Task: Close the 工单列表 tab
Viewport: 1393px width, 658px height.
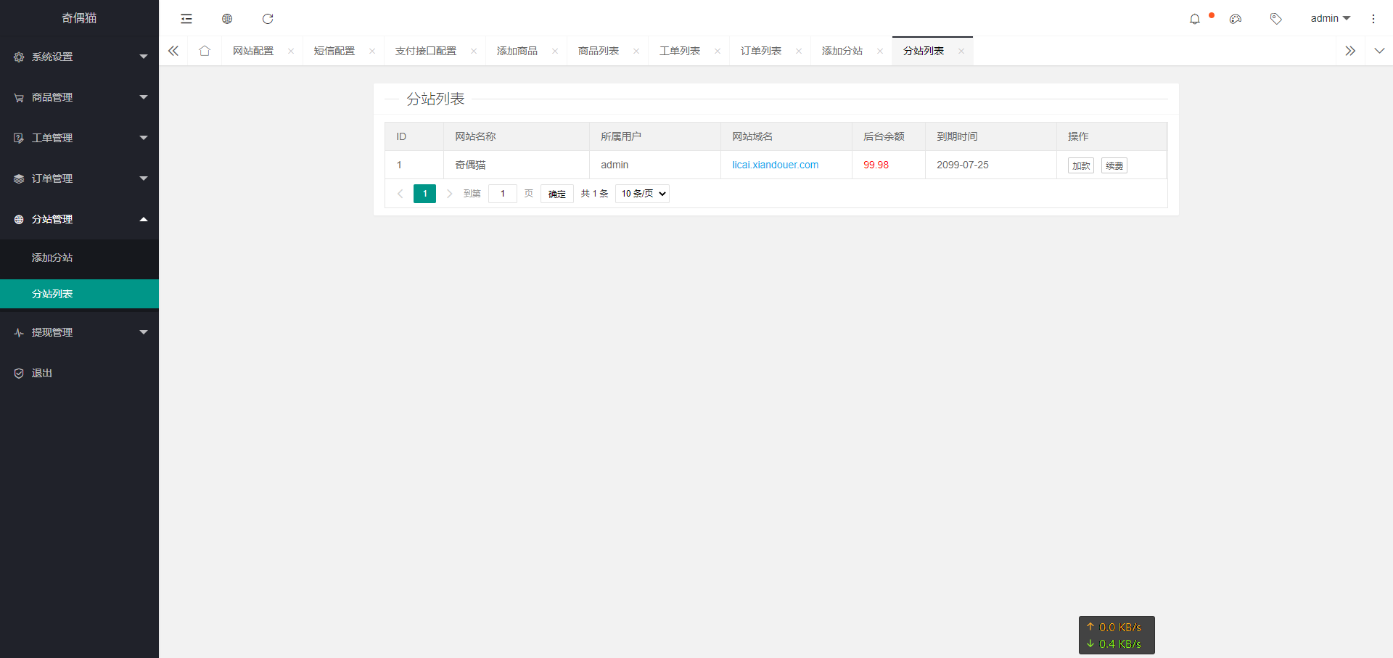Action: 718,51
